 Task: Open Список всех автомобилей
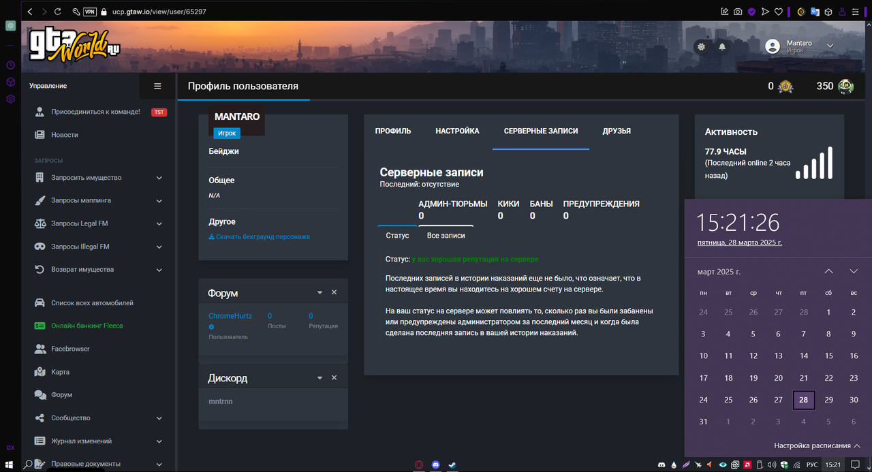click(92, 302)
